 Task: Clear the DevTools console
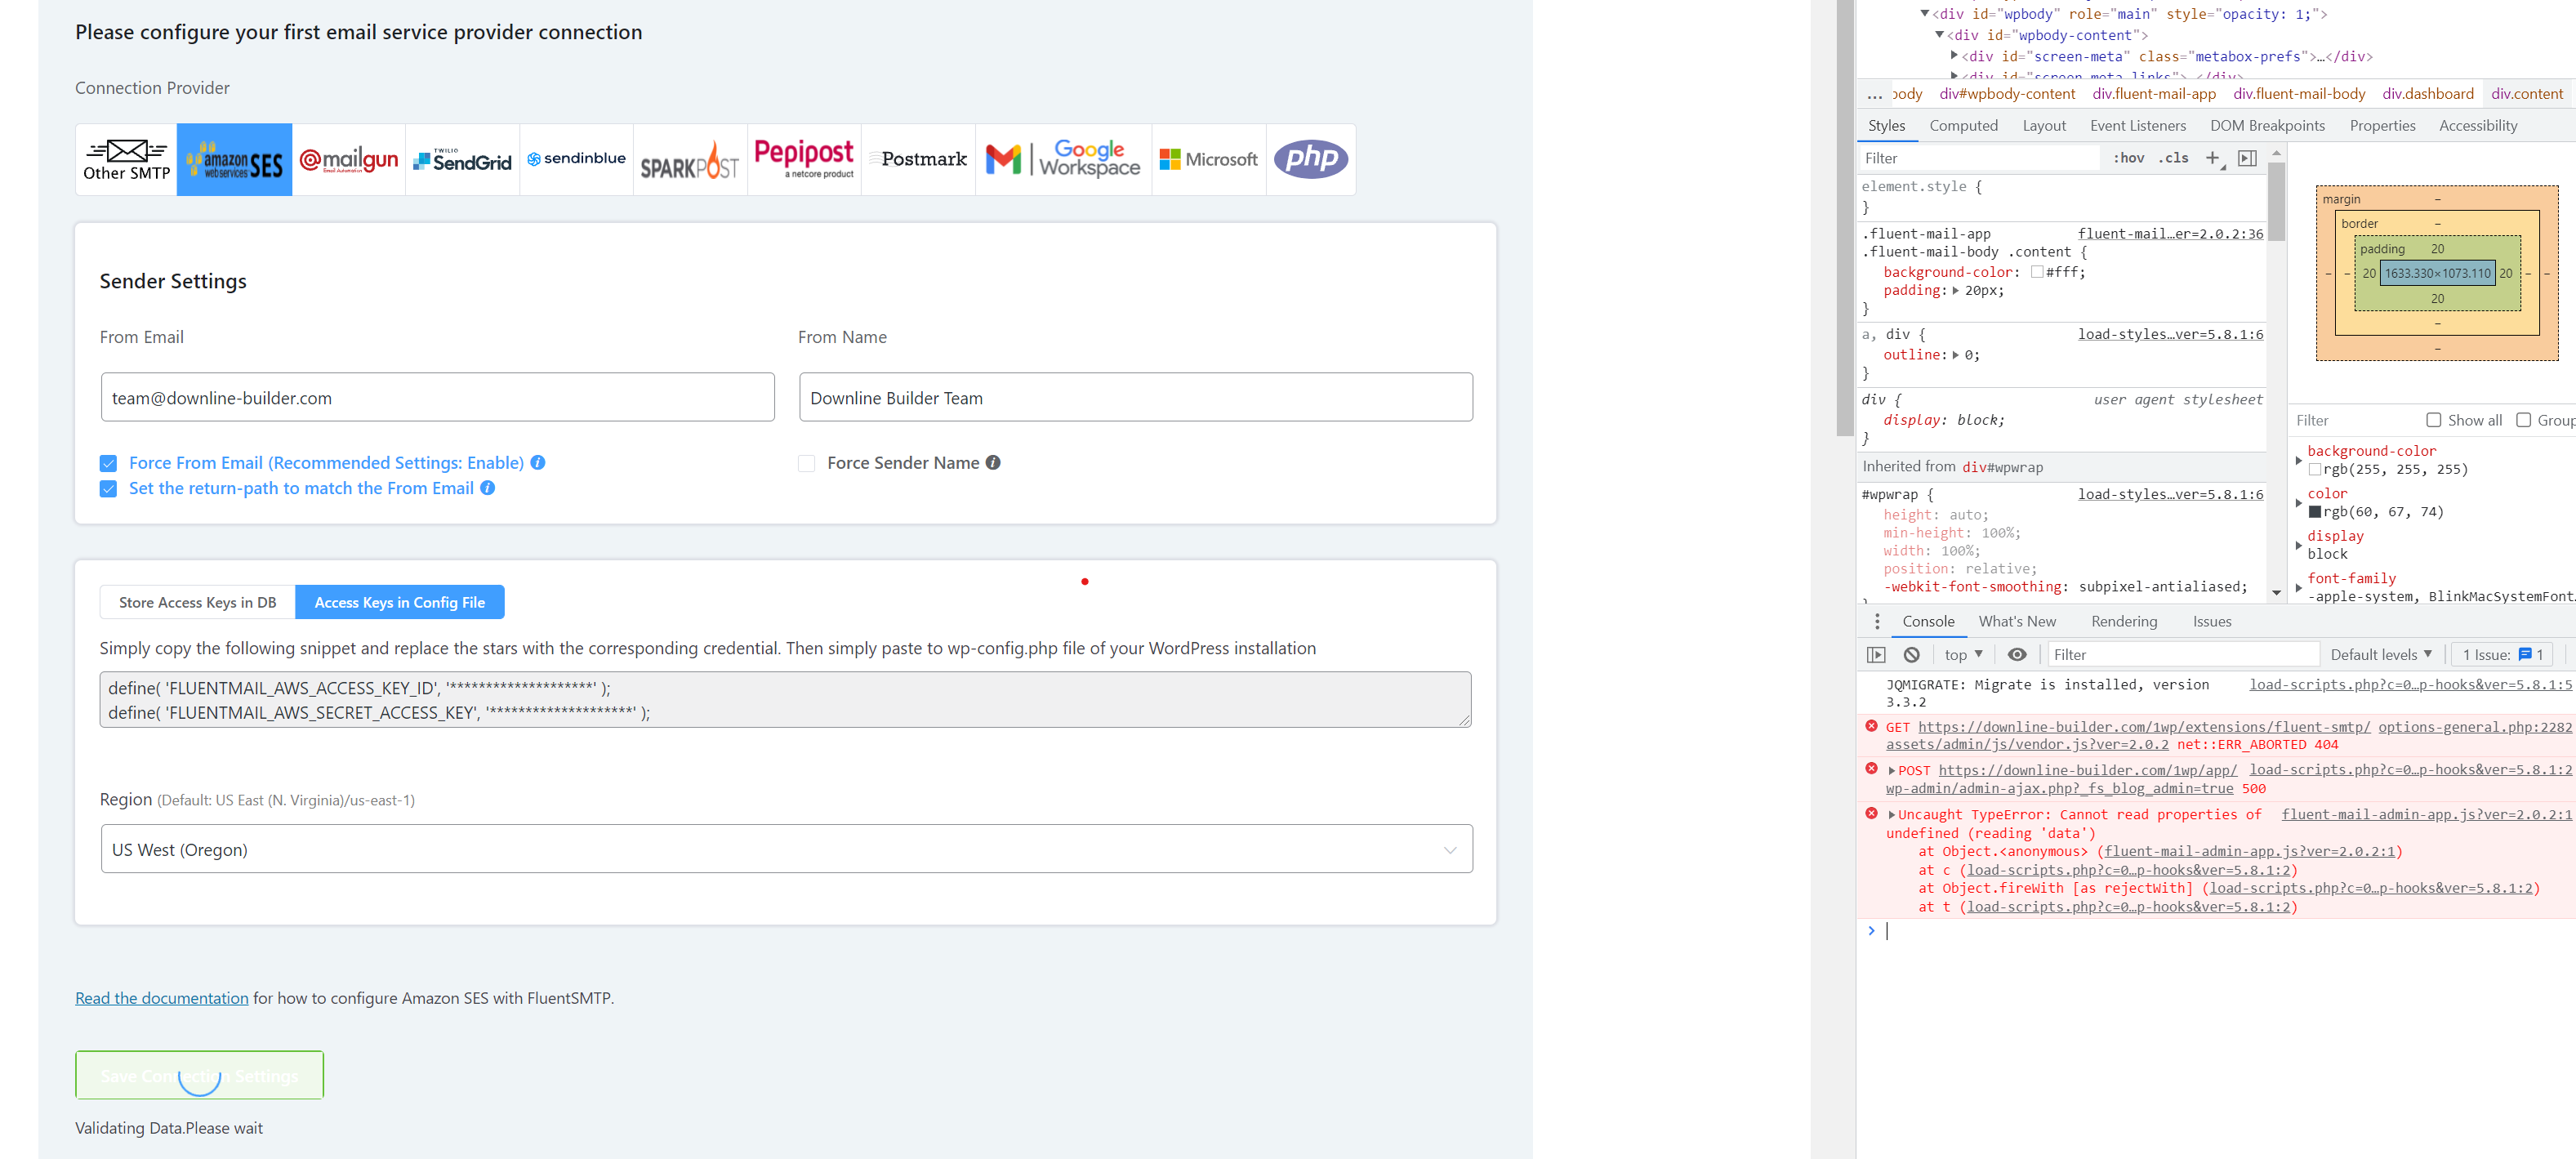(1912, 654)
